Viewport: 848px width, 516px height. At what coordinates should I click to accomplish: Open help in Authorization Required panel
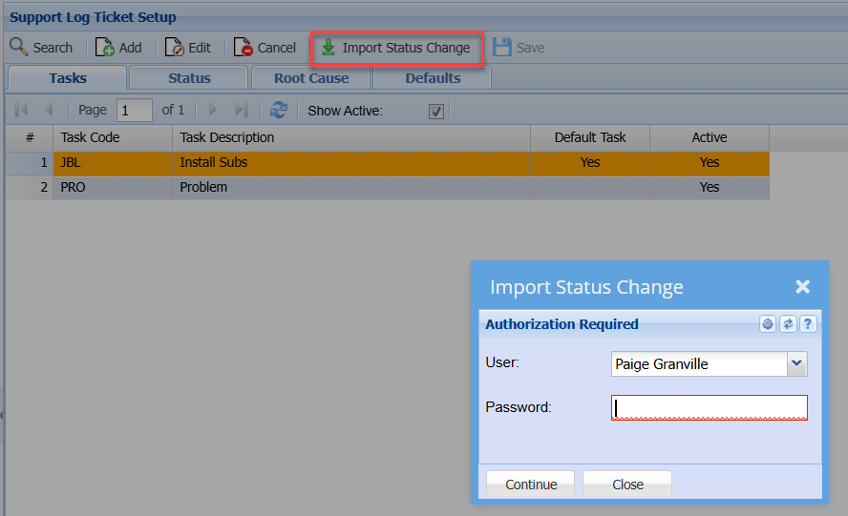click(x=808, y=323)
